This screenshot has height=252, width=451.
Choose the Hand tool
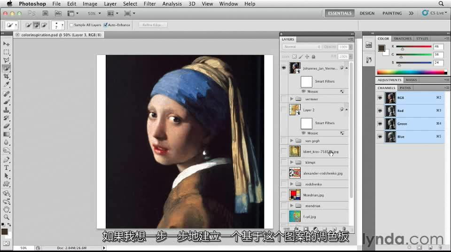[7, 209]
